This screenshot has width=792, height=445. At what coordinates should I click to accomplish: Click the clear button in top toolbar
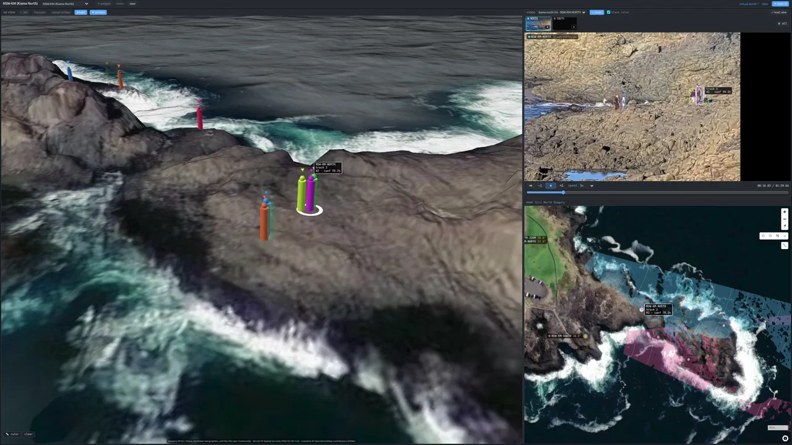click(132, 4)
